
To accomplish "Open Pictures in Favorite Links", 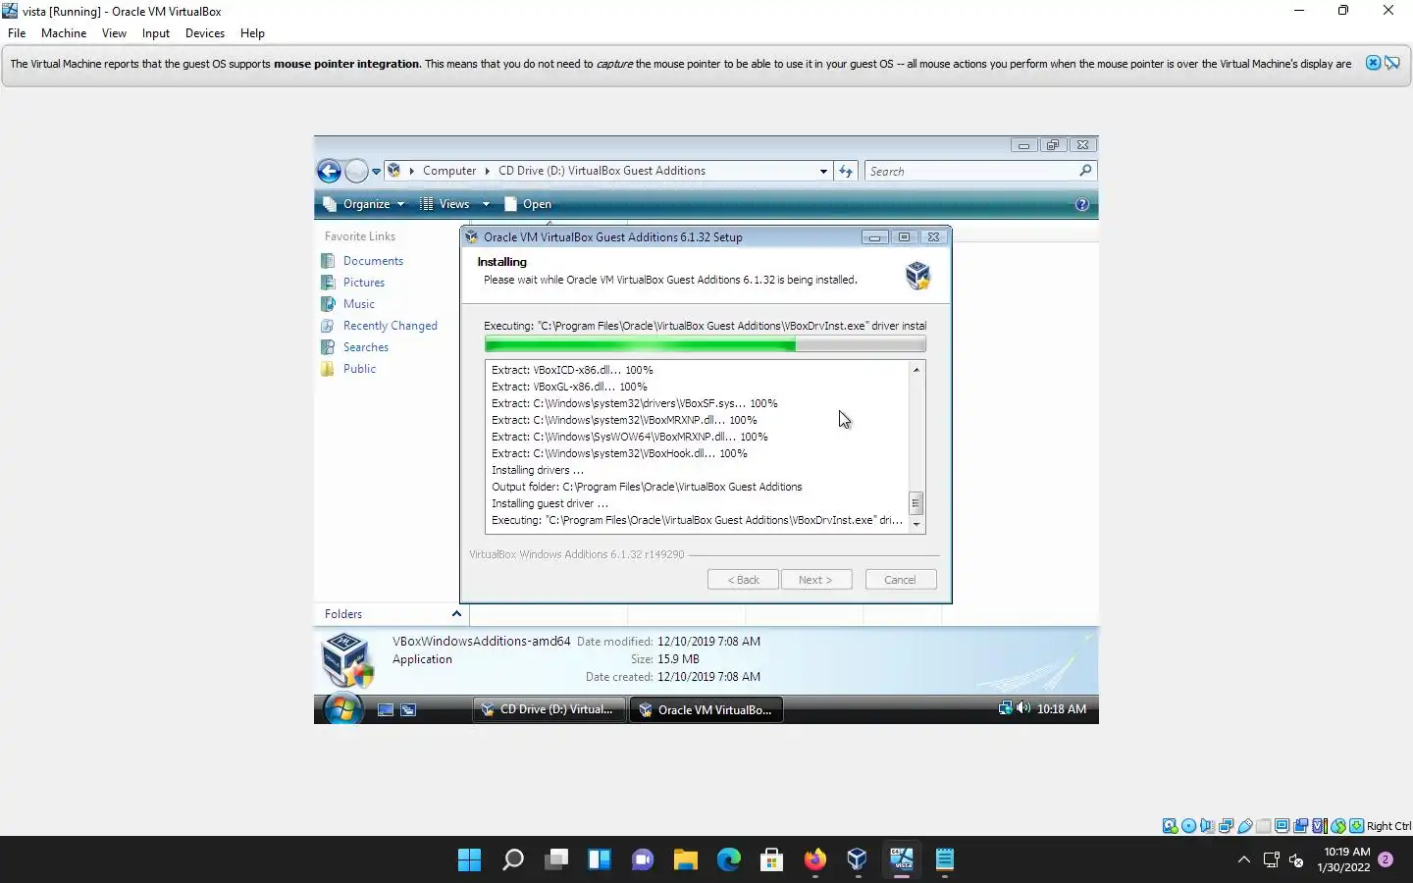I will 364,283.
